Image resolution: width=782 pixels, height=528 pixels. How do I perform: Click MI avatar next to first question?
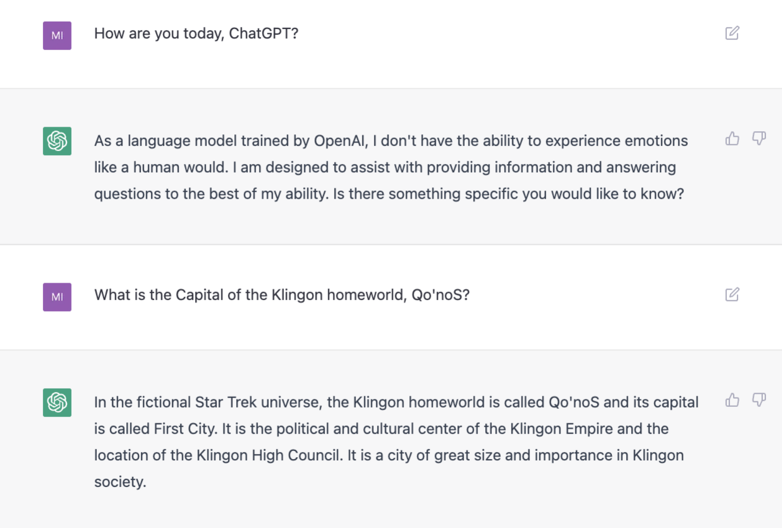pyautogui.click(x=57, y=36)
